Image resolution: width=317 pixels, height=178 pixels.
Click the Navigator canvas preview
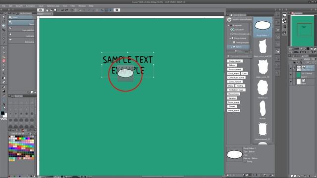(303, 31)
